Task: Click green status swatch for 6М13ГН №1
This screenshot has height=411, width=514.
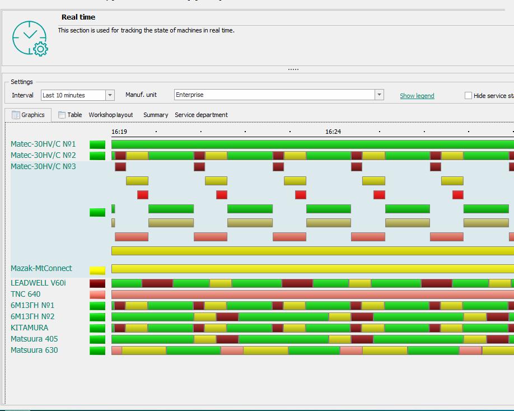Action: [x=97, y=306]
